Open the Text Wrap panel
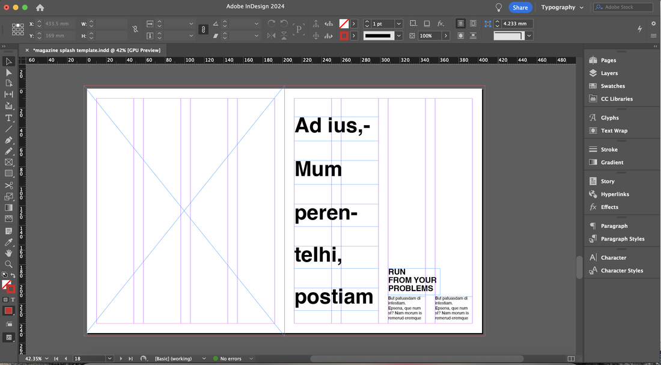Image resolution: width=661 pixels, height=365 pixels. tap(614, 131)
